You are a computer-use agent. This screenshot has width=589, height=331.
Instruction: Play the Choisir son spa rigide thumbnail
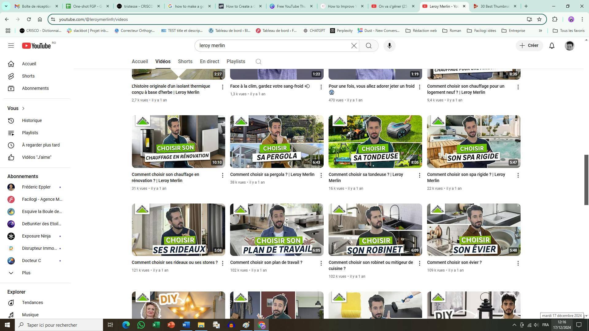point(474,142)
